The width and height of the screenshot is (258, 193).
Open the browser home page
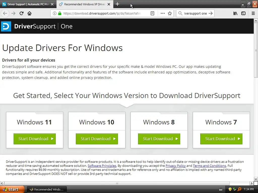tap(29, 13)
